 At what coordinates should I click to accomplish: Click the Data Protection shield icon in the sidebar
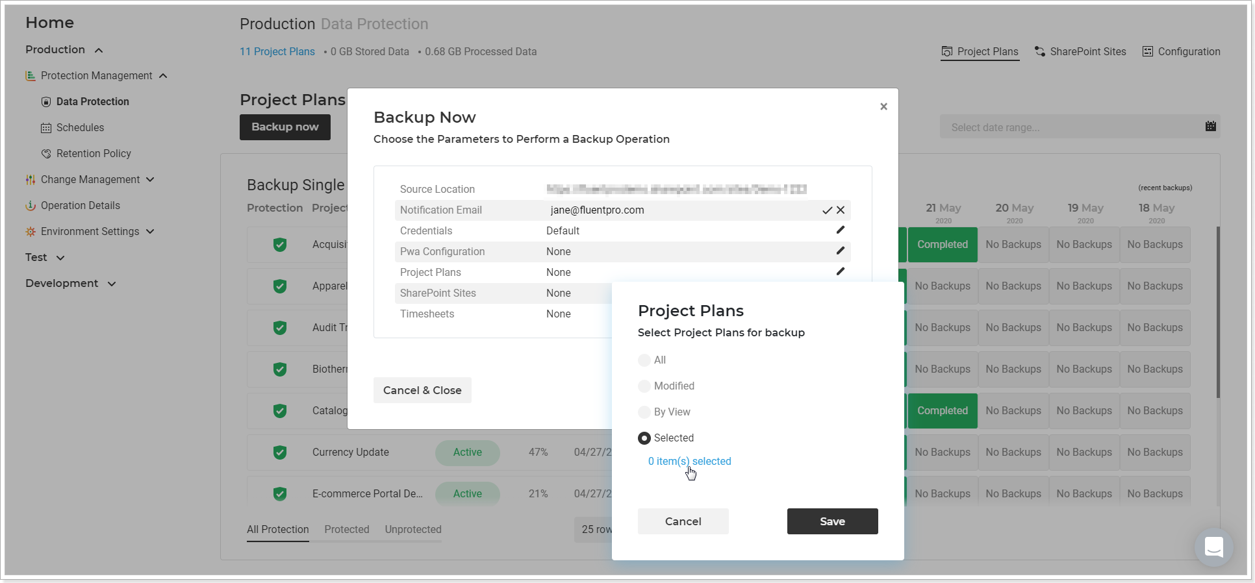(46, 102)
